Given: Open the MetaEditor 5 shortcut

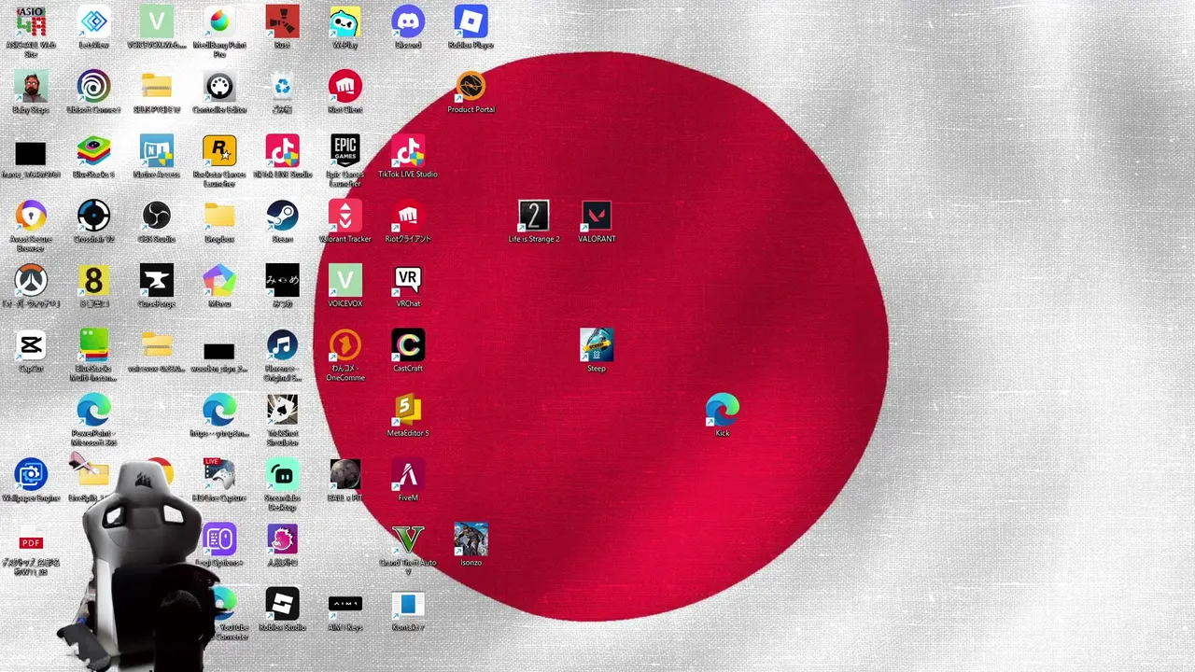Looking at the screenshot, I should 408,411.
